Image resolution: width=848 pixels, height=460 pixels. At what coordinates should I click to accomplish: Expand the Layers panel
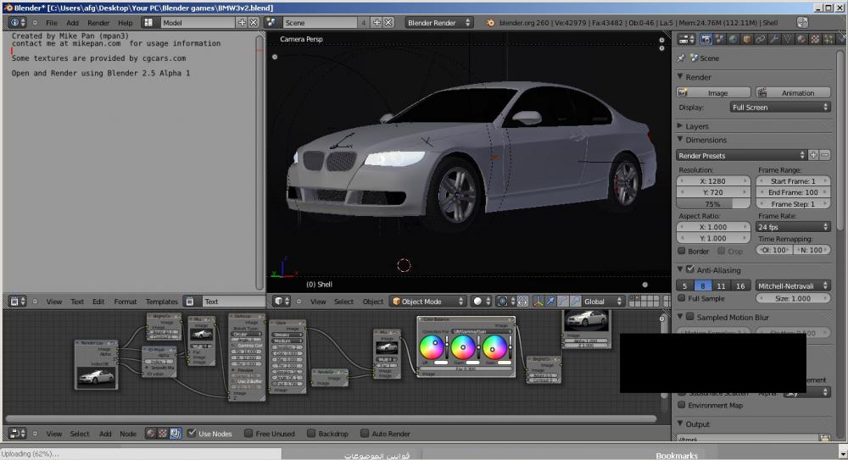click(697, 126)
